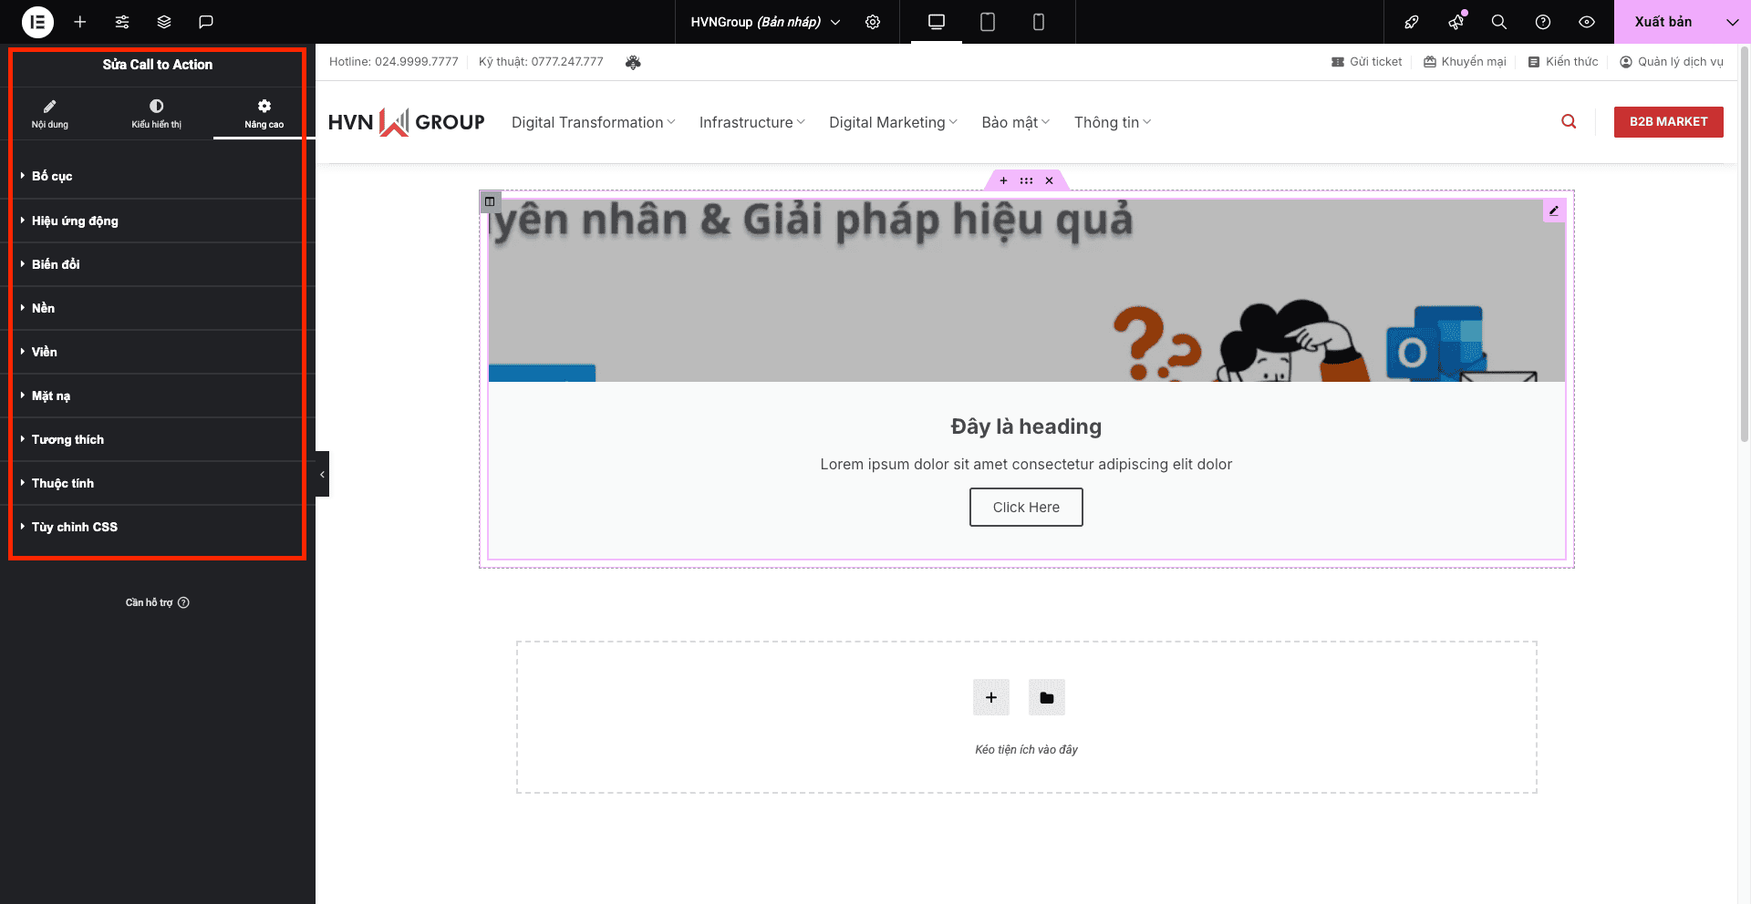Open Finder with the magnifier icon

[x=1498, y=22]
